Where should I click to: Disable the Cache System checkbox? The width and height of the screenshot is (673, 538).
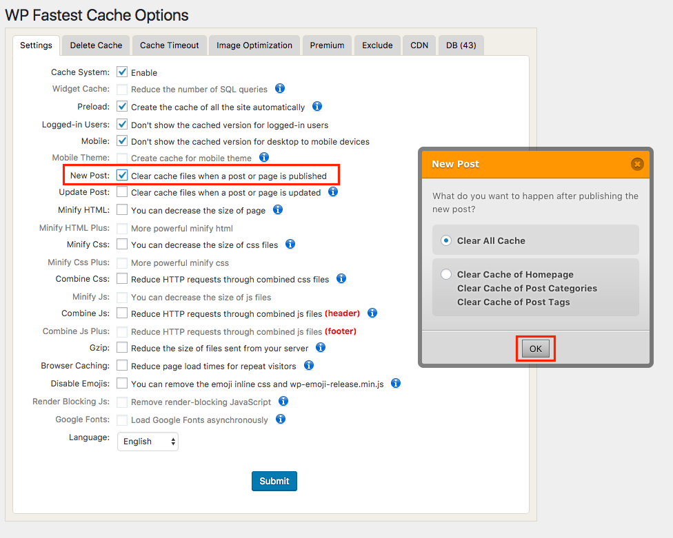[x=122, y=72]
